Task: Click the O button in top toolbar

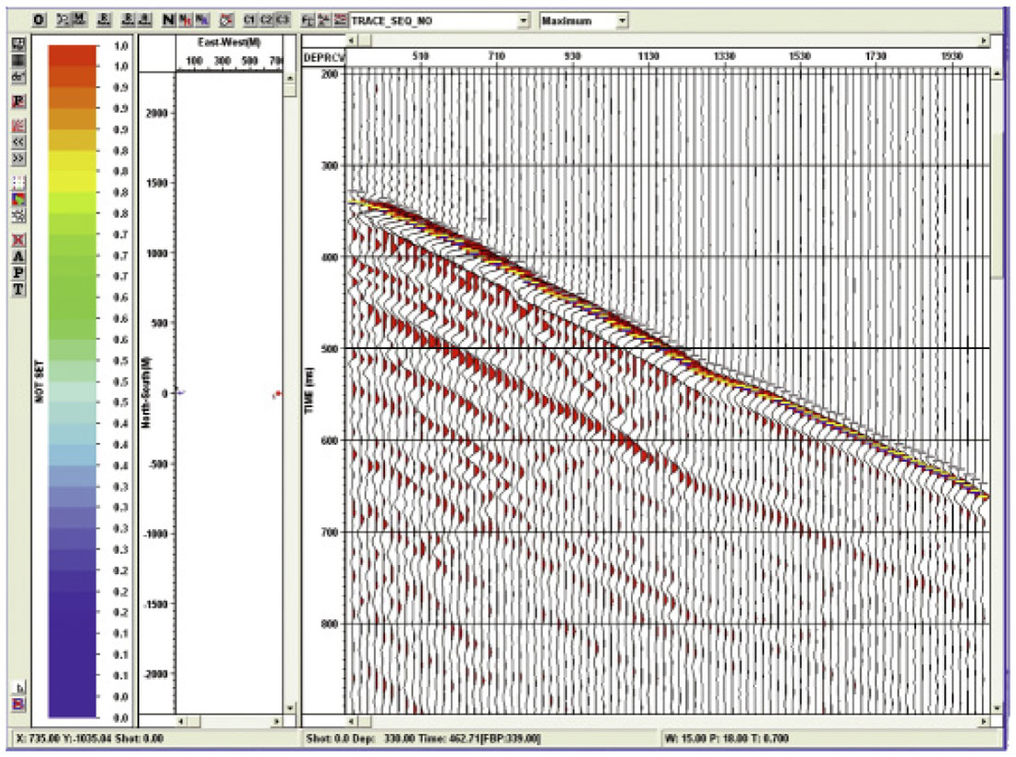Action: click(38, 19)
